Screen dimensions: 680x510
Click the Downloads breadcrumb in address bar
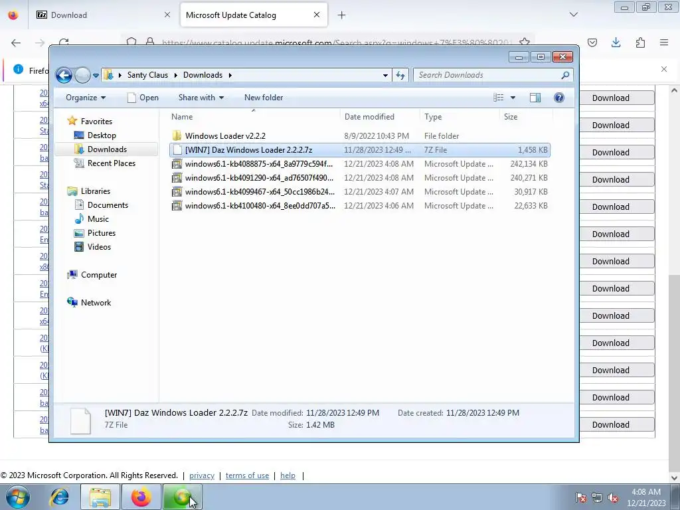203,75
